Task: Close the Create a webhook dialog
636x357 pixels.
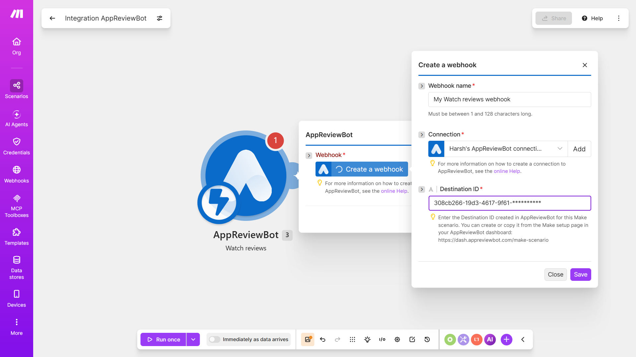Action: [585, 65]
